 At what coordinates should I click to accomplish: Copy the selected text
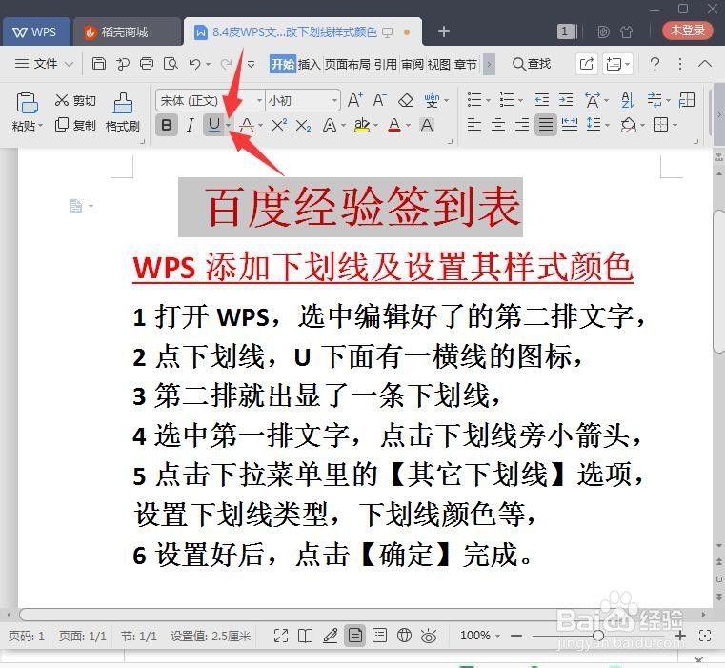[x=75, y=125]
